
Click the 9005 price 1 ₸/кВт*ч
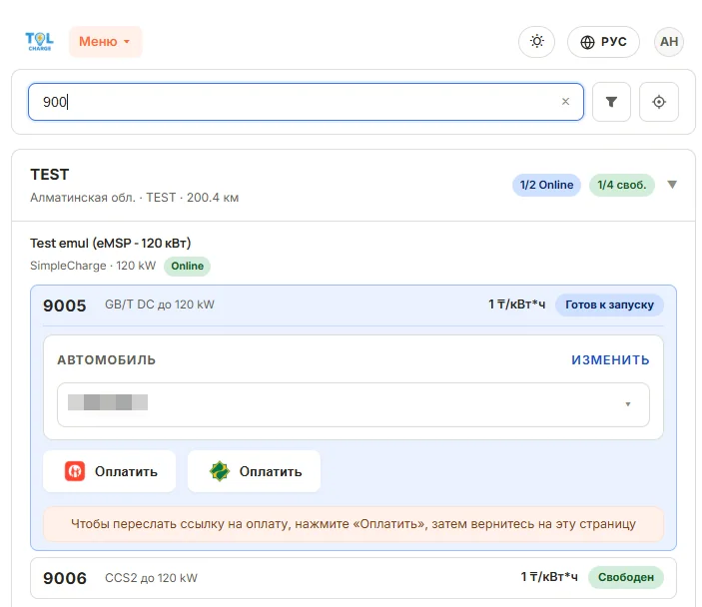click(516, 304)
